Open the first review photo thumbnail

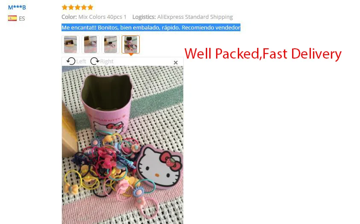tap(70, 44)
